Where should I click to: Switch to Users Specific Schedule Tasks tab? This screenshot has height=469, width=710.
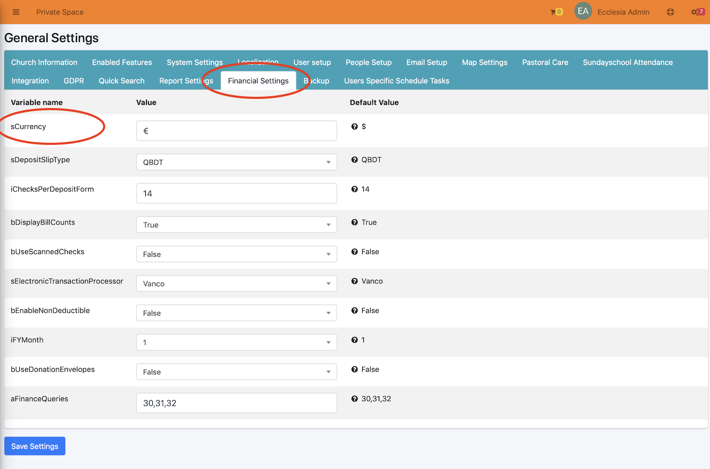click(x=396, y=81)
